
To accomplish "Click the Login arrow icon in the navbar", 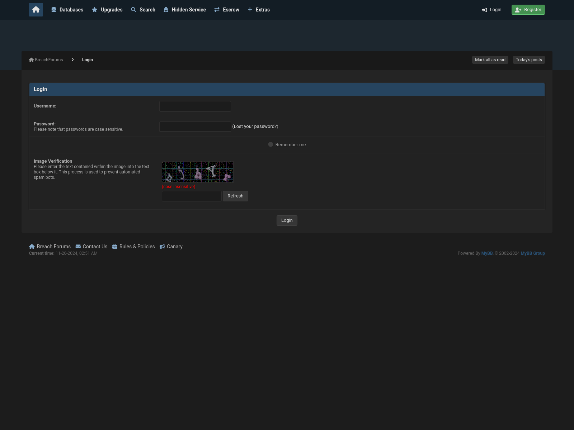I will click(x=485, y=10).
